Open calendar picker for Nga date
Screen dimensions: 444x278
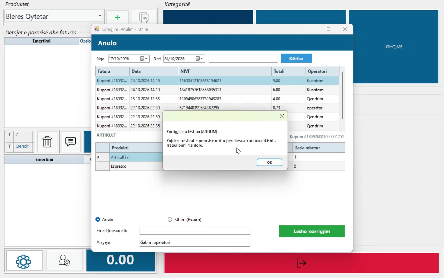pos(143,59)
